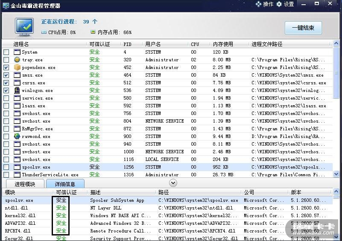Image resolution: width=342 pixels, height=241 pixels.
Task: Click the monitor checkmark status icon
Action: tap(24, 27)
